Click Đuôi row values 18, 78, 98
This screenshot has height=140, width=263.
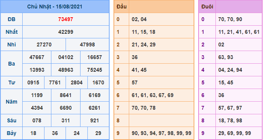(x=230, y=120)
